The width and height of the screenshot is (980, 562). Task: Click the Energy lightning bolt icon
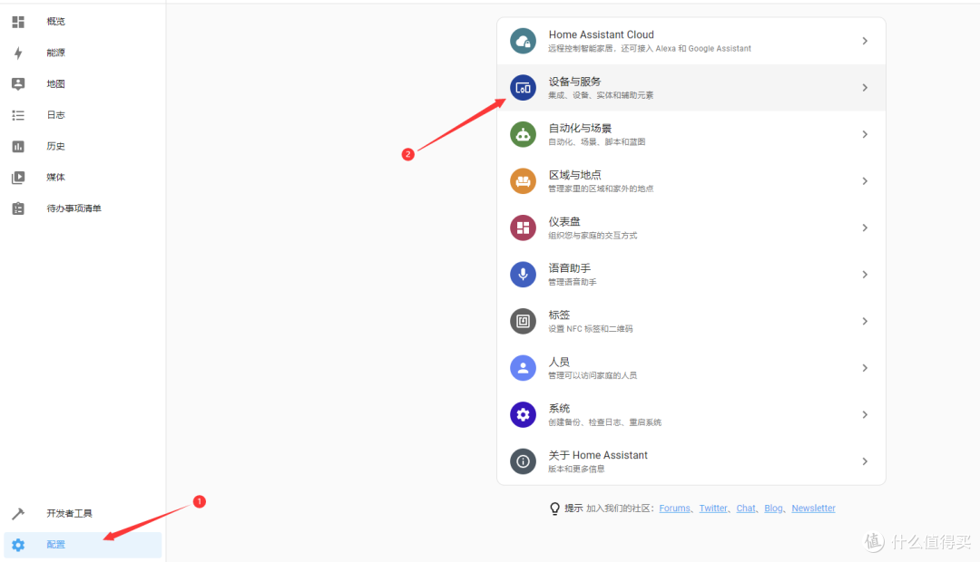coord(18,53)
